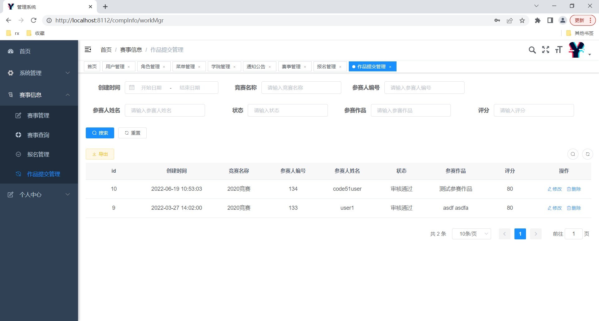Focus the 评分 input field
Screen dimensions: 599x321
tap(534, 110)
